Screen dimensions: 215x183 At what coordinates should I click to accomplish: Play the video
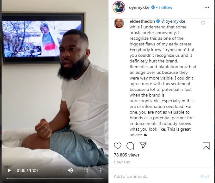click(9, 170)
